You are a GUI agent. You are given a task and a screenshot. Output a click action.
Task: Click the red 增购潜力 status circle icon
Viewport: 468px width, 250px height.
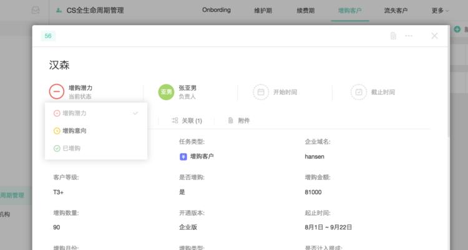pyautogui.click(x=57, y=91)
